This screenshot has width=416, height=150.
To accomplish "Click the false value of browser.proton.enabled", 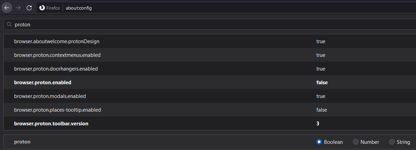I will [322, 83].
